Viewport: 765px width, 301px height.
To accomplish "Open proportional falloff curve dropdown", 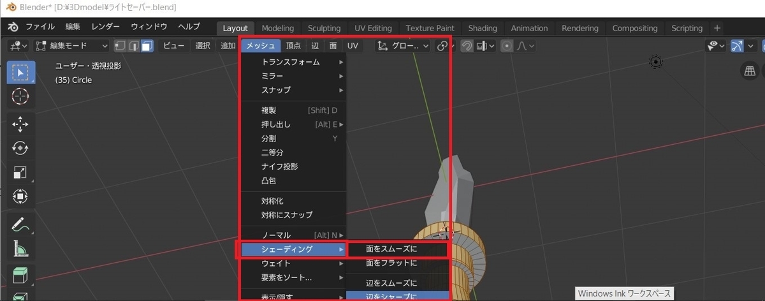I will tap(525, 46).
